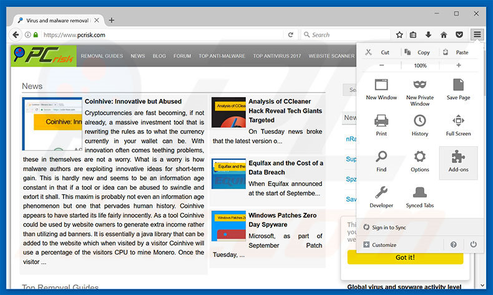View site information icon
This screenshot has height=295, width=493.
[x=27, y=35]
